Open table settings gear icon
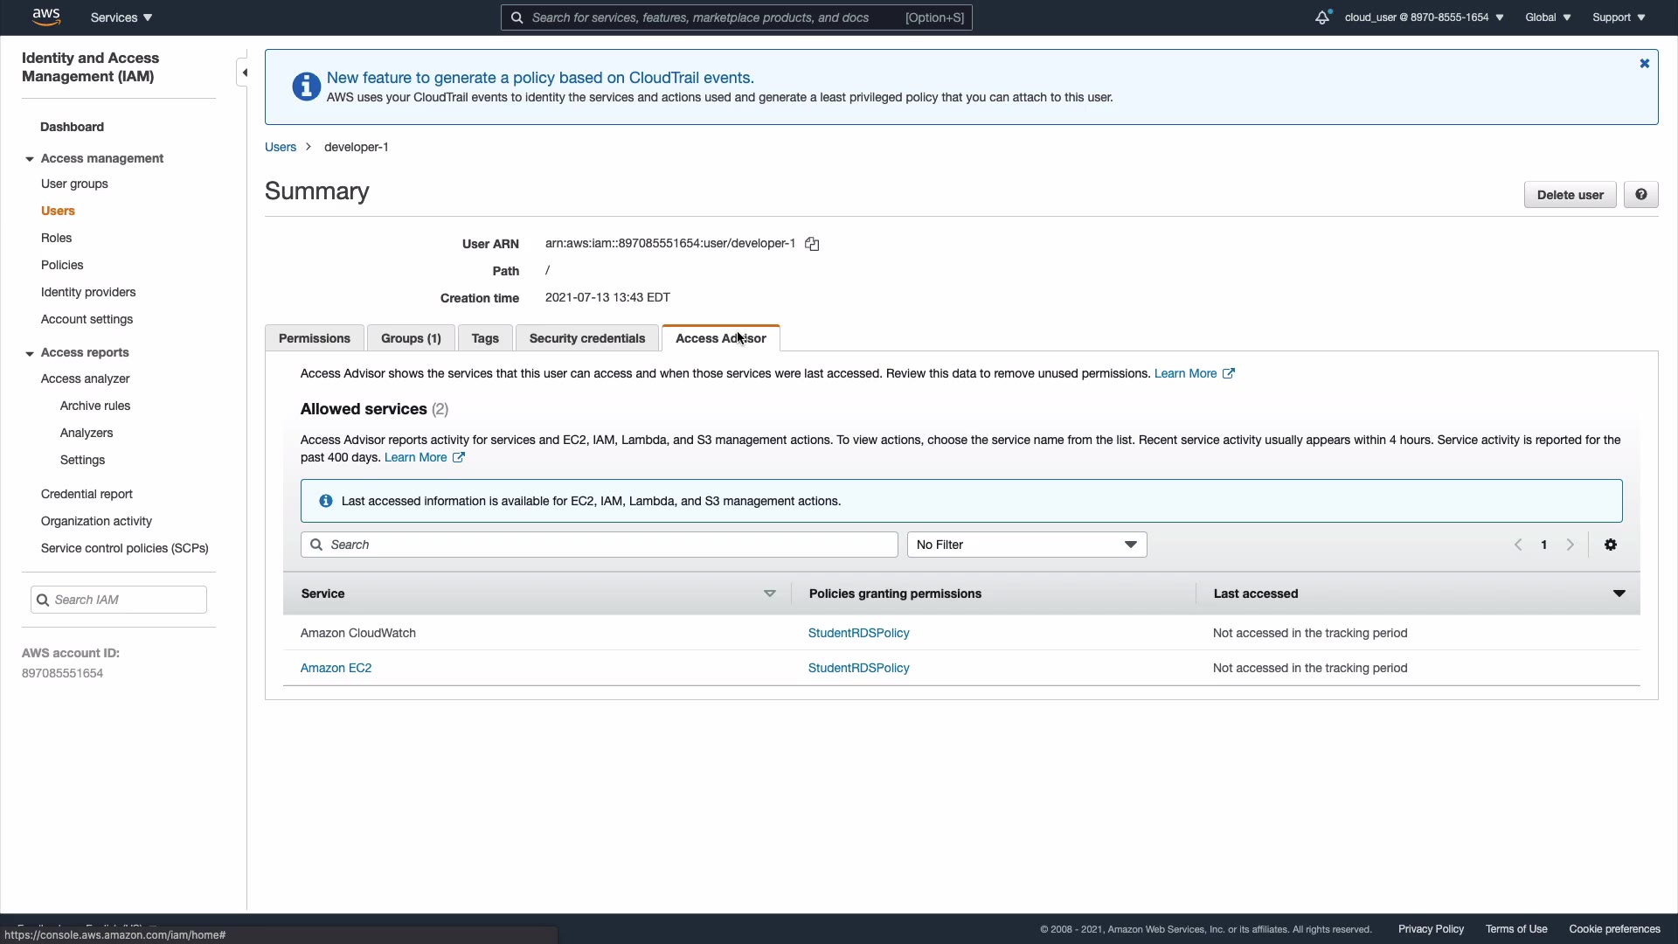This screenshot has height=944, width=1678. tap(1611, 545)
